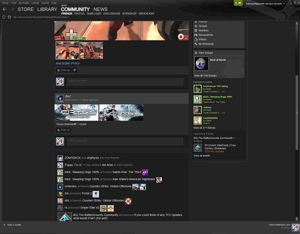Open the Games menu
The image size is (300, 234).
45,3
